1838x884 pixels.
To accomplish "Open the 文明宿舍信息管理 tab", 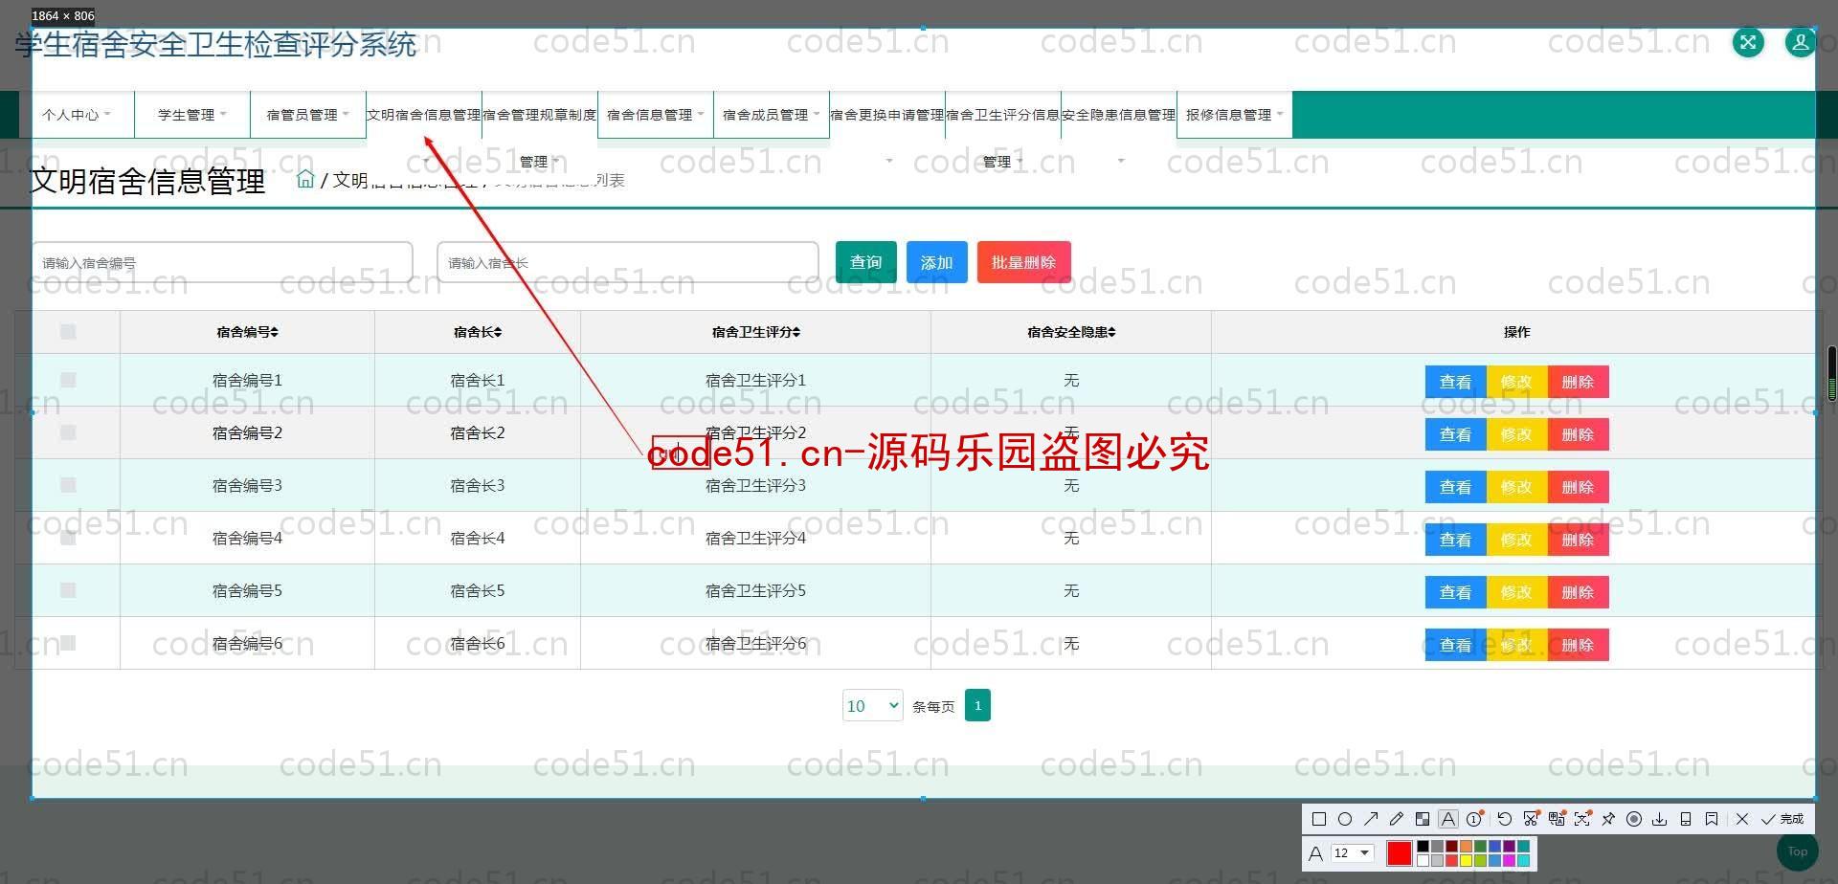I will point(424,115).
